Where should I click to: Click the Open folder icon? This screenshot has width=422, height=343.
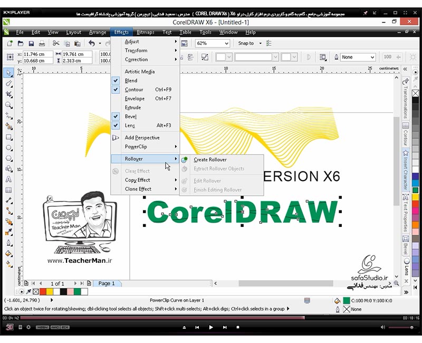[x=21, y=43]
